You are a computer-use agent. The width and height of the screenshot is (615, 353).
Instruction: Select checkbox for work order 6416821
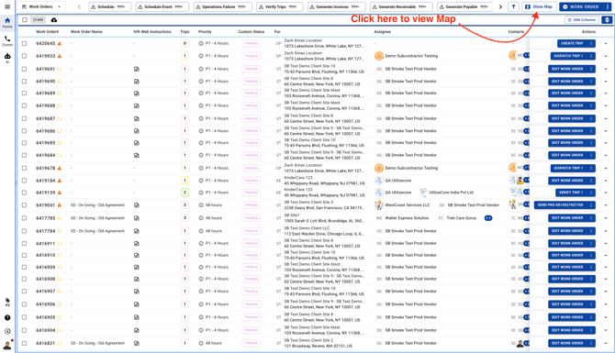click(x=24, y=343)
